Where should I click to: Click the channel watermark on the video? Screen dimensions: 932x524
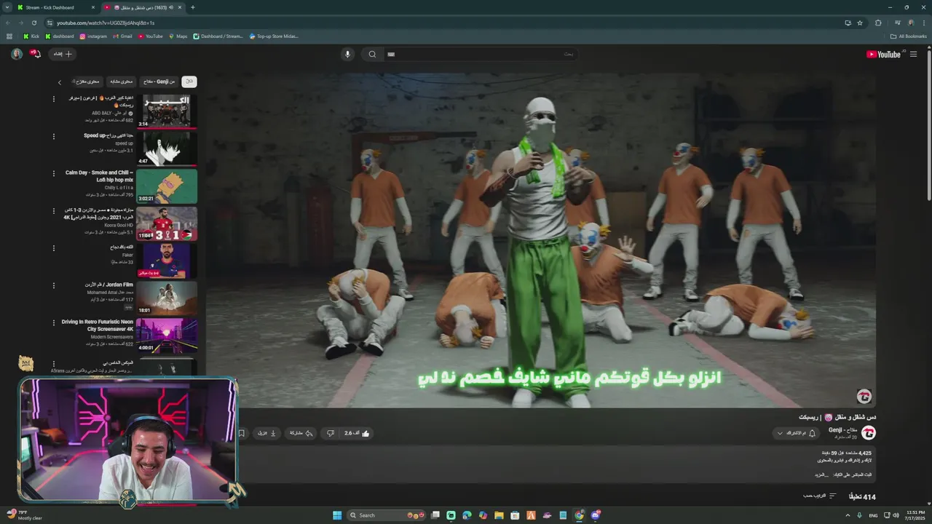click(864, 396)
